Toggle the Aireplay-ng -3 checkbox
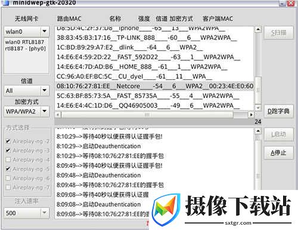Image resolution: width=298 pixels, height=230 pixels. [x=8, y=151]
